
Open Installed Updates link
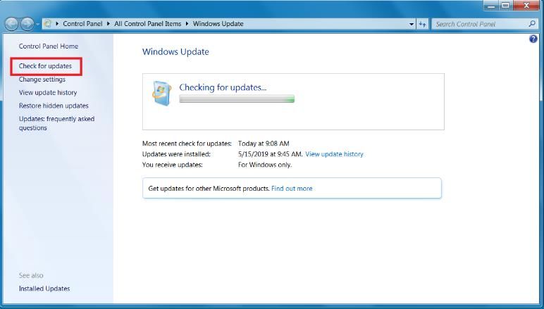tap(44, 289)
